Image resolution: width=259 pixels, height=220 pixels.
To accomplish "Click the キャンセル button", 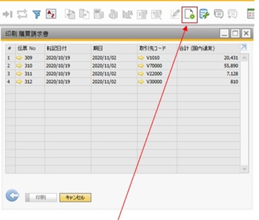I will (75, 197).
